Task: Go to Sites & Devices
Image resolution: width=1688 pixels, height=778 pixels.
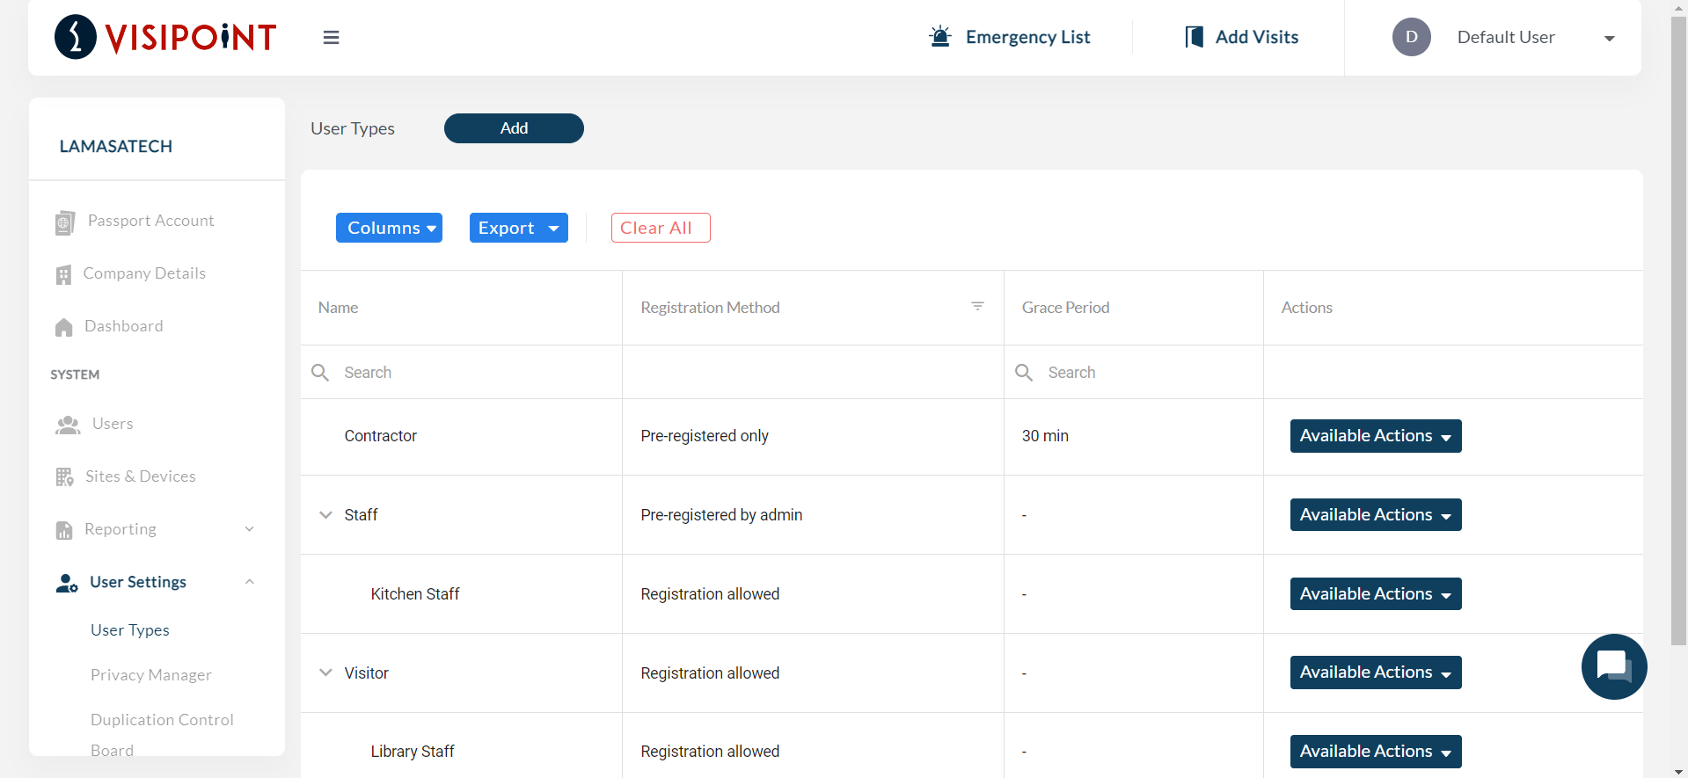Action: [x=141, y=476]
